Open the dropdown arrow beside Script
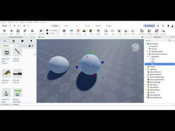Screen dimensions: 175x131 (94, 31)
